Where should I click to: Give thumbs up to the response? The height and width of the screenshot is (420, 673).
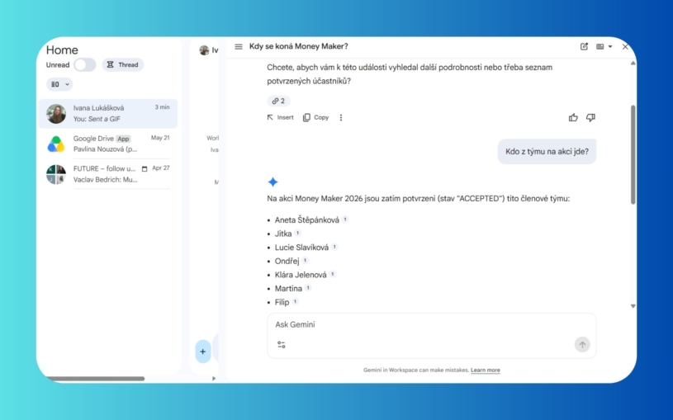[x=573, y=117]
